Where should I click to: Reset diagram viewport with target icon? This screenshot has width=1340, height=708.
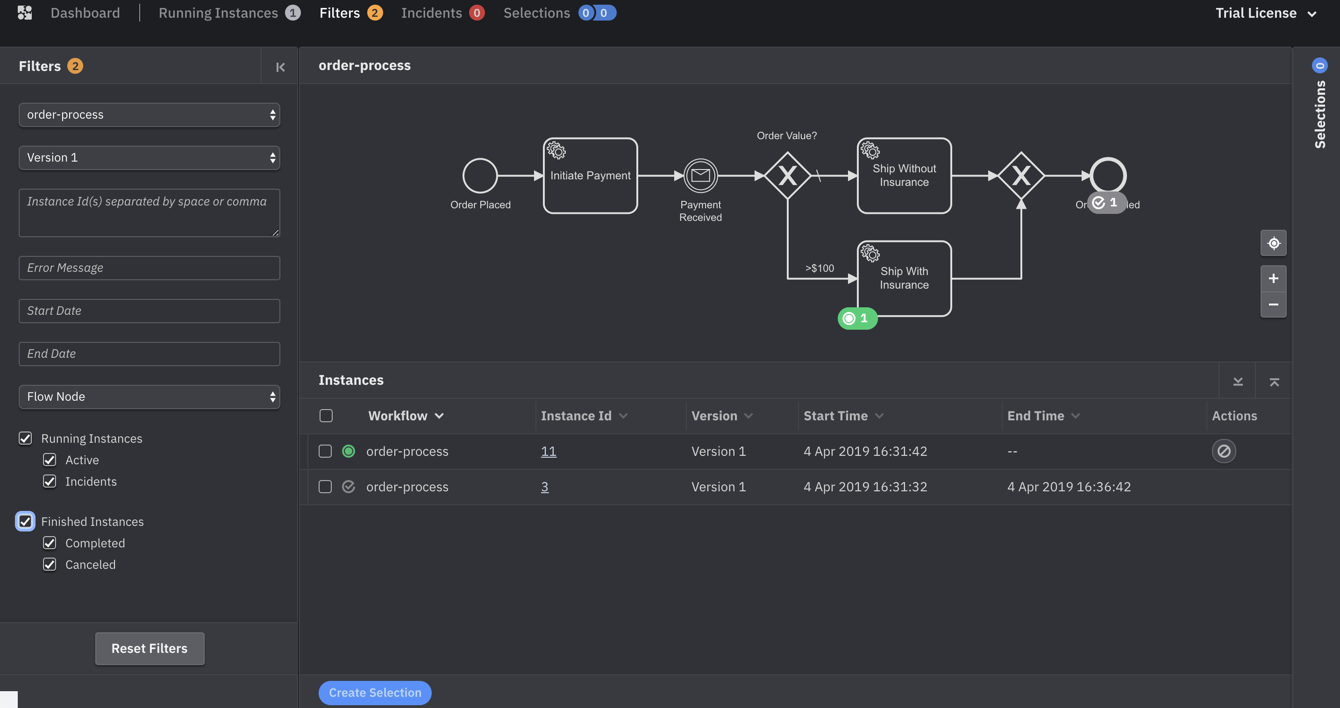pyautogui.click(x=1273, y=243)
